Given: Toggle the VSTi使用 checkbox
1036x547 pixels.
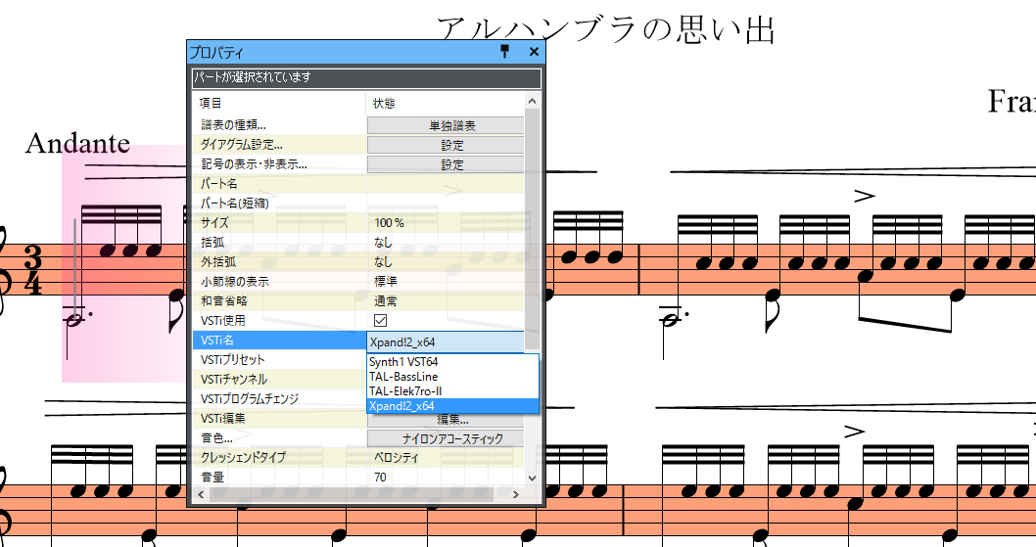Looking at the screenshot, I should tap(381, 320).
